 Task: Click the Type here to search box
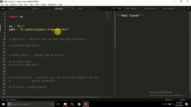pyautogui.click(x=30, y=104)
